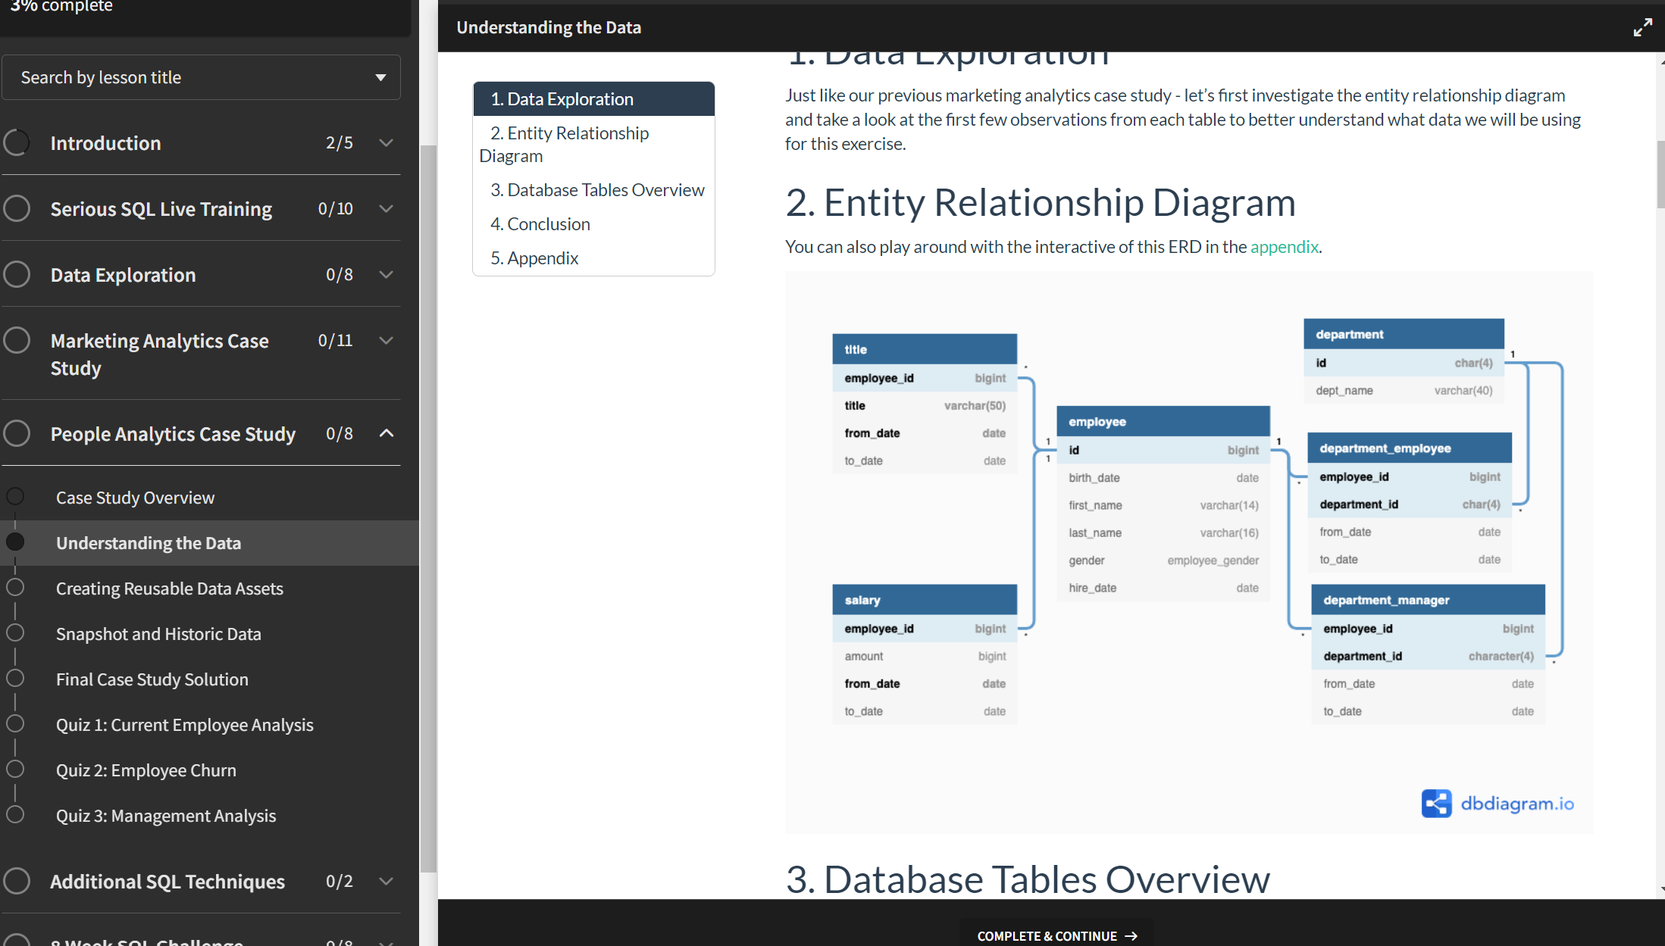Viewport: 1665px width, 946px height.
Task: Toggle the Quiz 1 lesson circle
Action: click(x=15, y=723)
